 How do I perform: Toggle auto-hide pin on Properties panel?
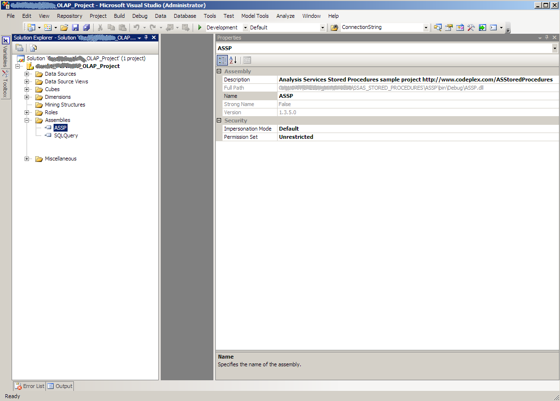click(x=546, y=38)
